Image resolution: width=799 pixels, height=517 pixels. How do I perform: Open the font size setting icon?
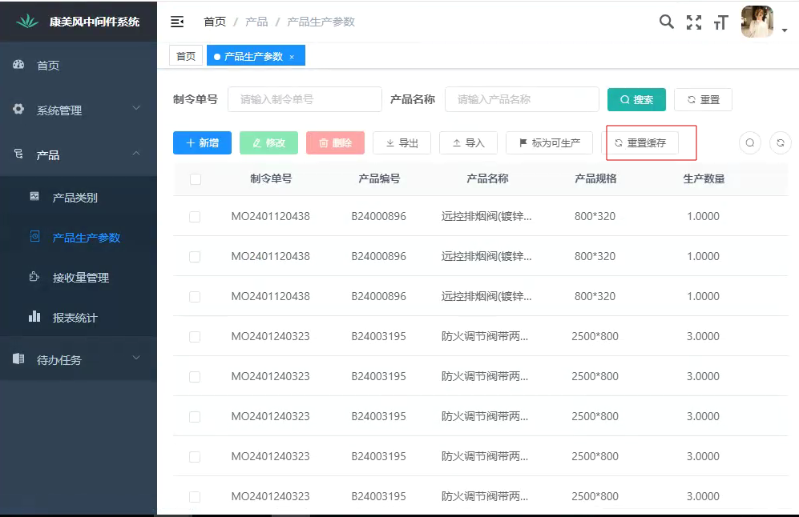click(720, 22)
